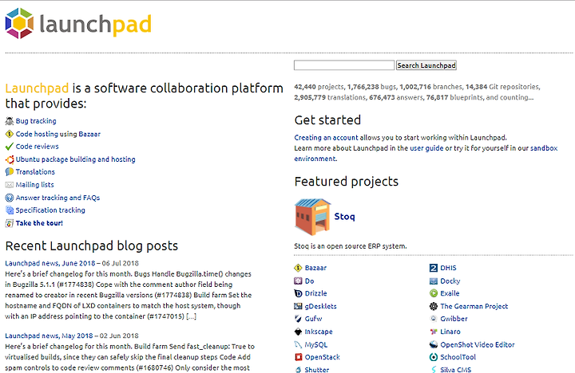Click the Docky project icon
The width and height of the screenshot is (575, 373).
coord(434,281)
